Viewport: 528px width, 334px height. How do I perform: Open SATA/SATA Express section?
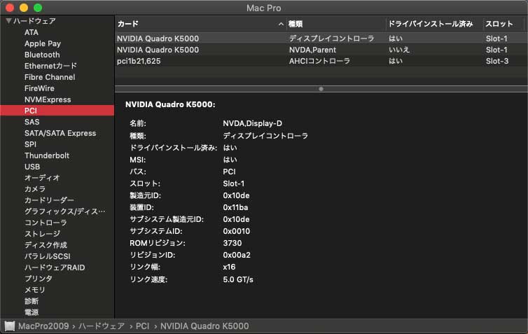coord(60,133)
